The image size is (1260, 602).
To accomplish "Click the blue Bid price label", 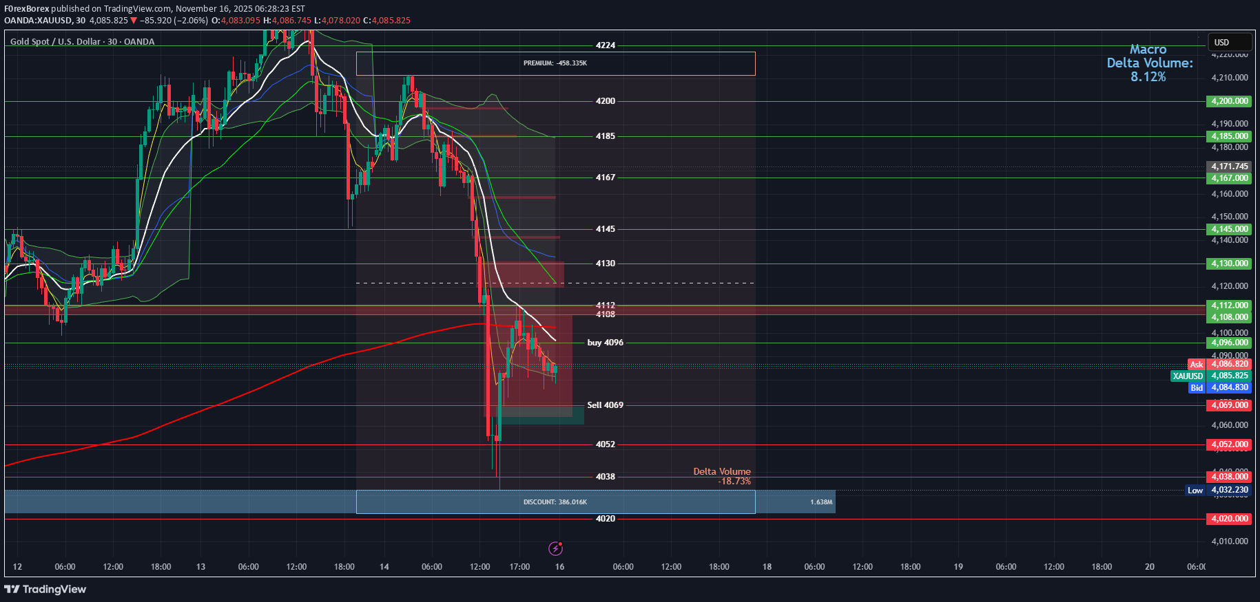I will click(1196, 387).
